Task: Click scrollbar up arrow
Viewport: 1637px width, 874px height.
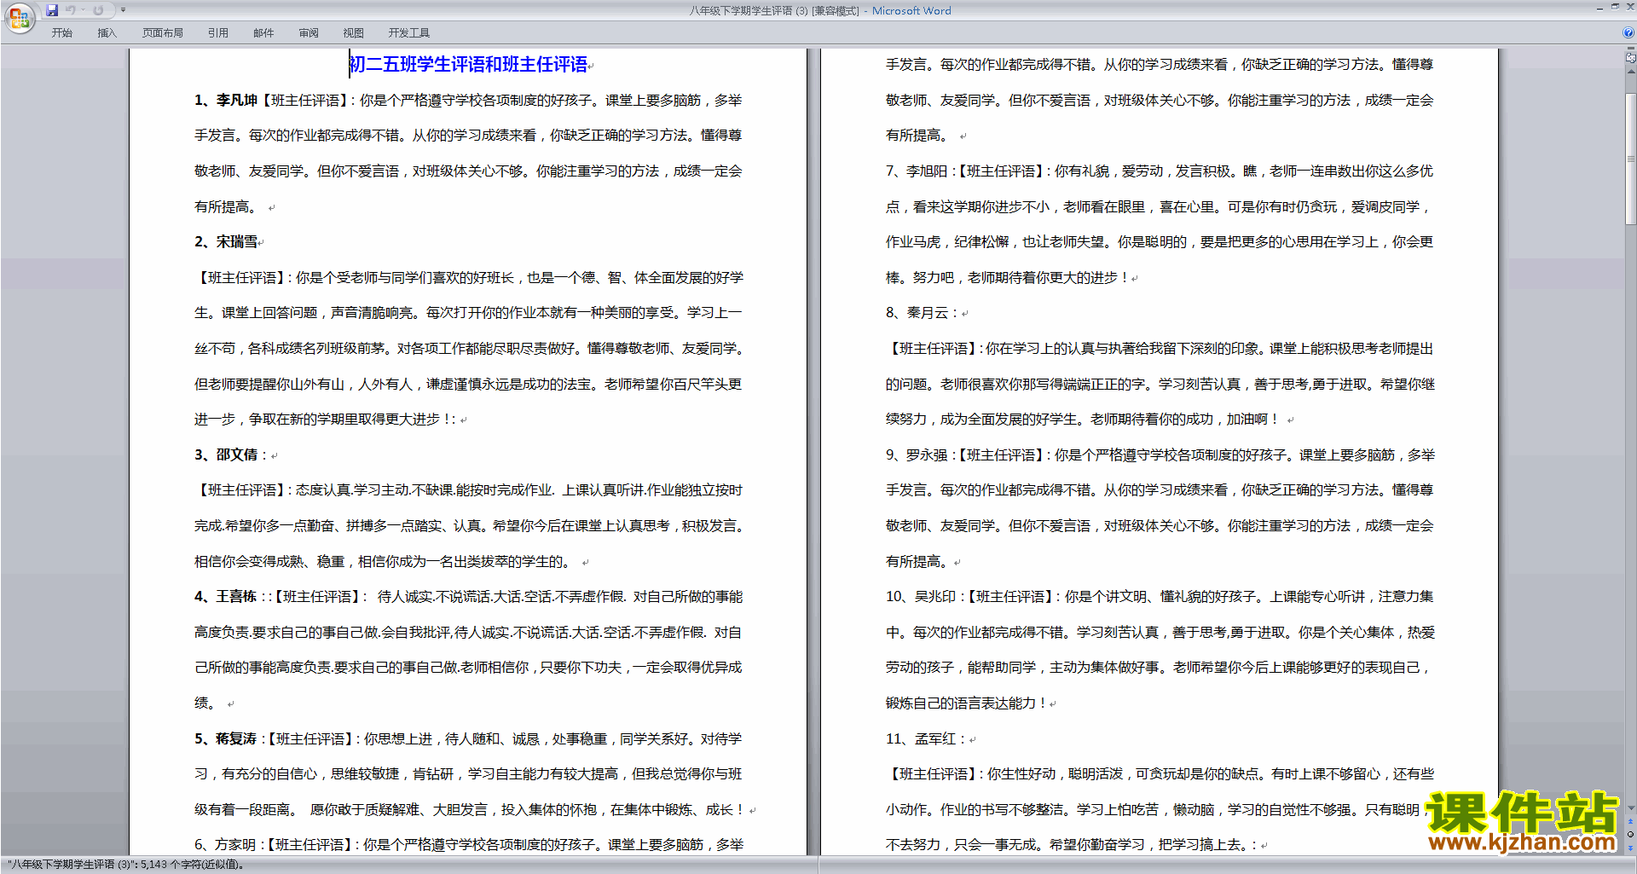Action: pyautogui.click(x=1630, y=72)
